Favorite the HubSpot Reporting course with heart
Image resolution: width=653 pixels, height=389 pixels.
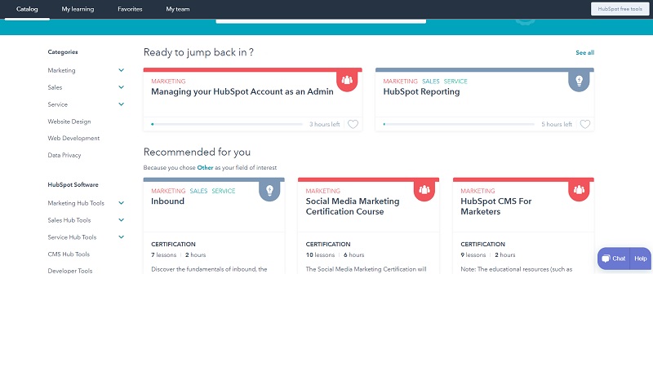click(585, 124)
